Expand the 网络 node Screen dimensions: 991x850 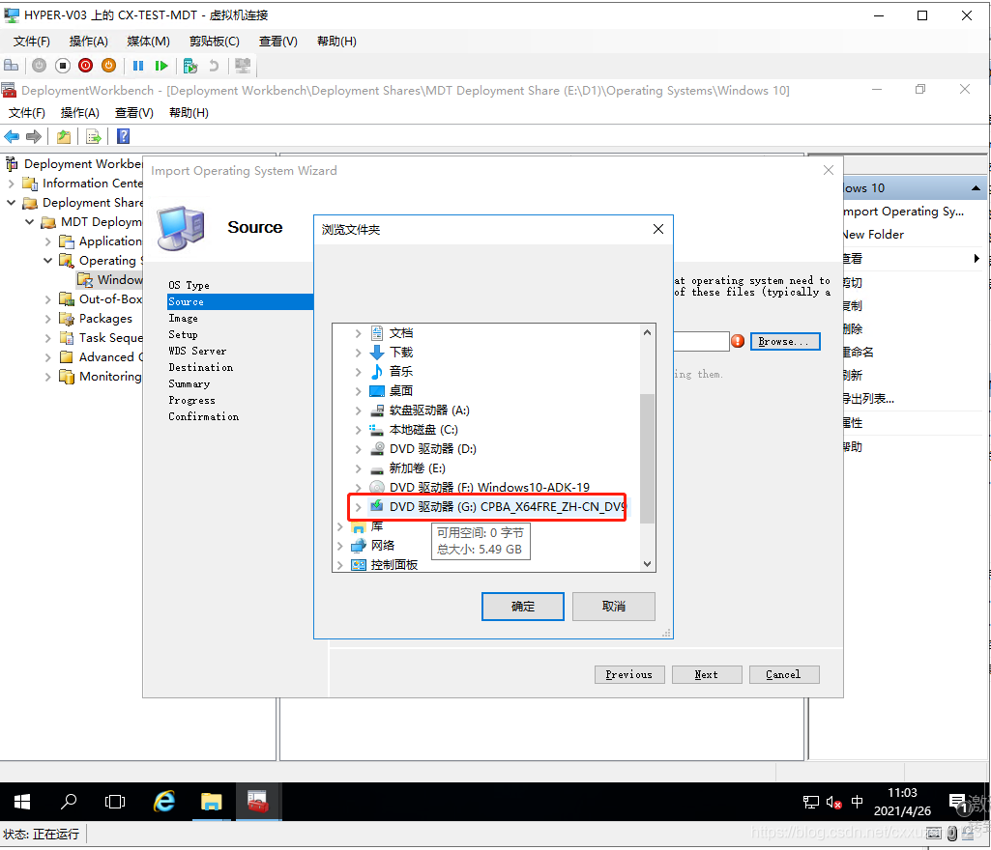340,546
